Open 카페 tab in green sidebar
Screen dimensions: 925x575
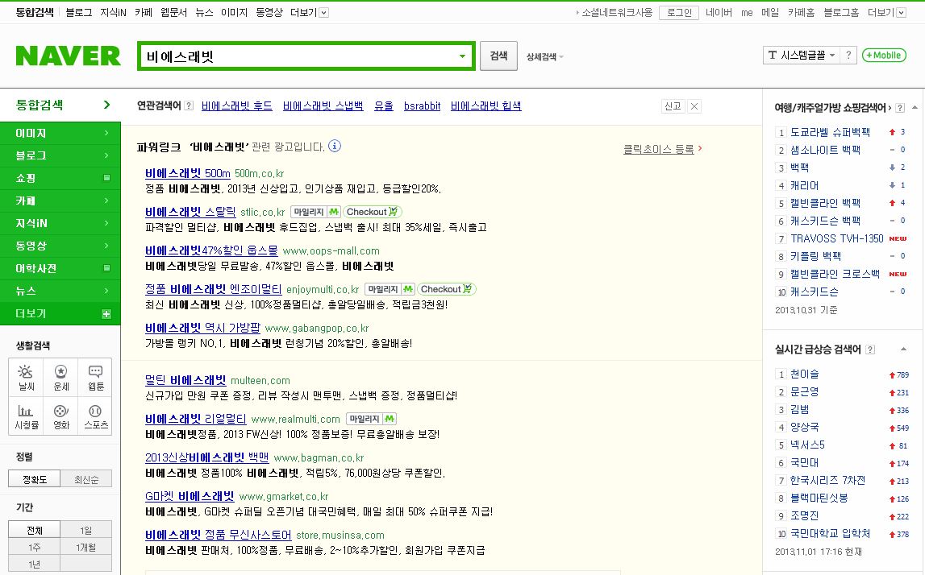pos(60,201)
